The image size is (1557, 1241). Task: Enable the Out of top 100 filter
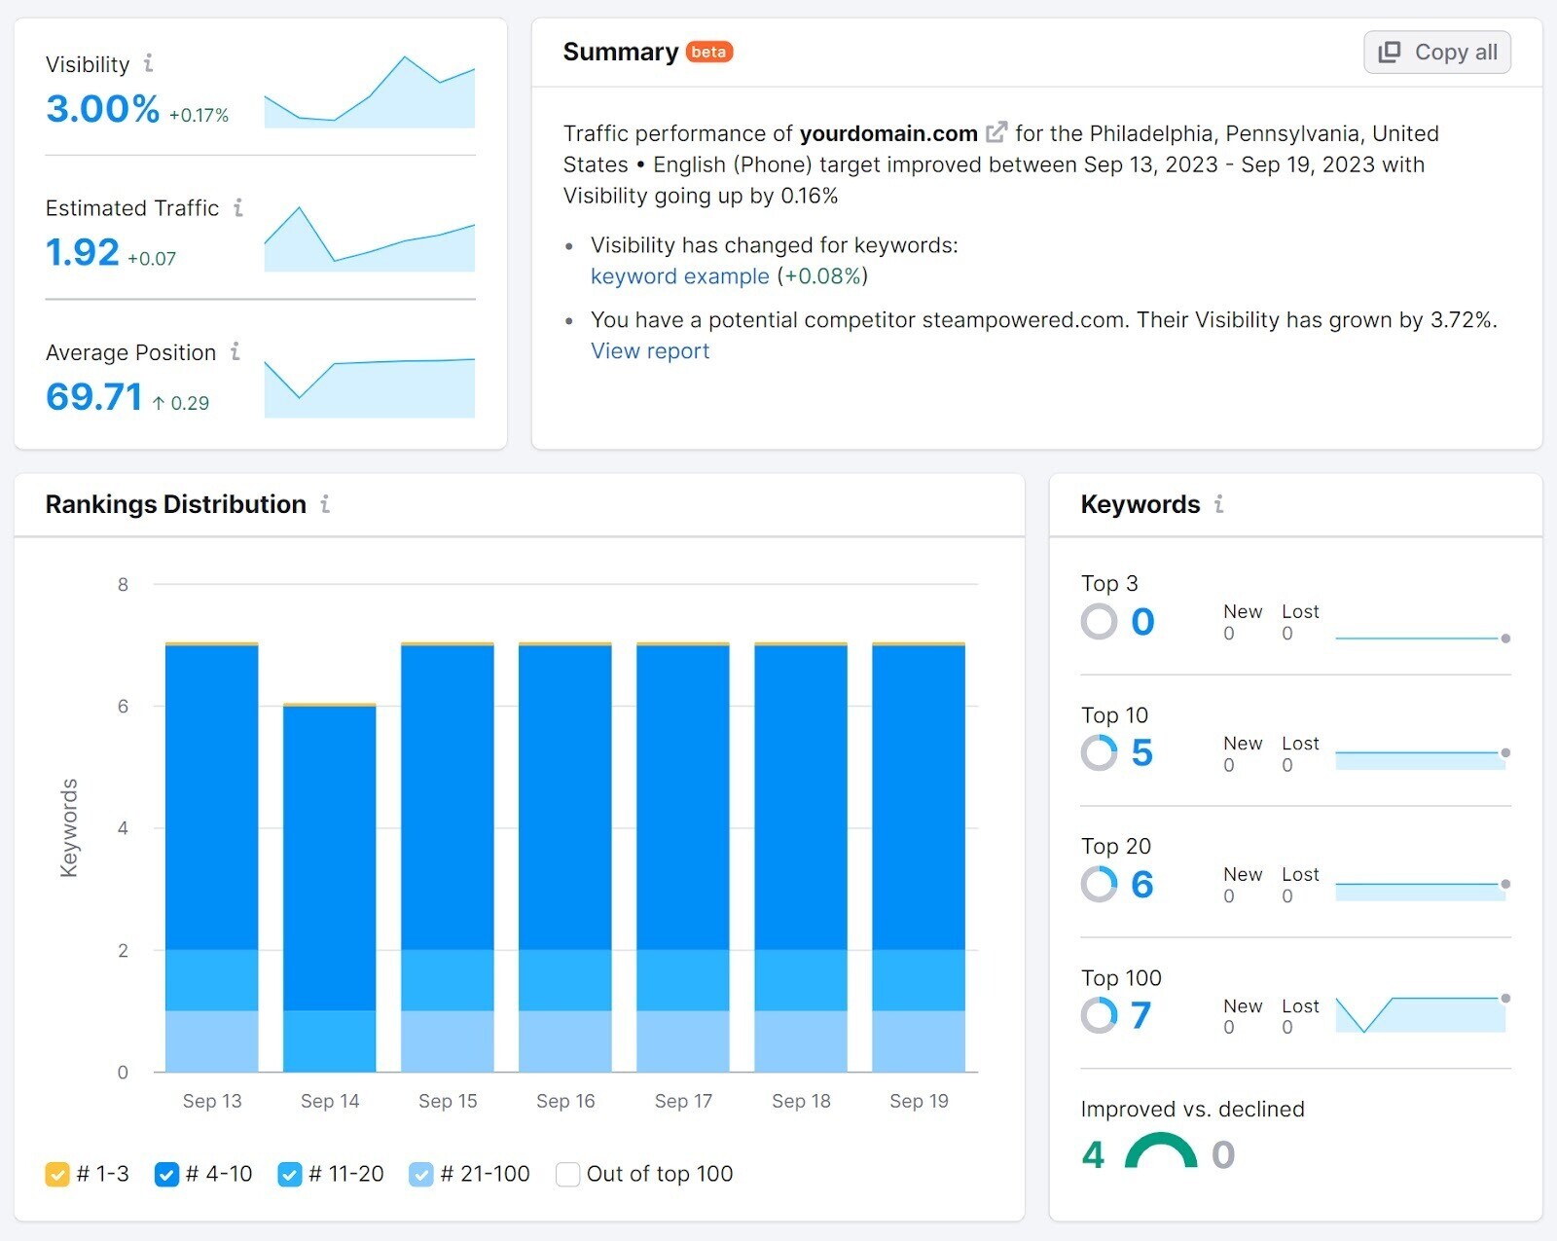[567, 1174]
